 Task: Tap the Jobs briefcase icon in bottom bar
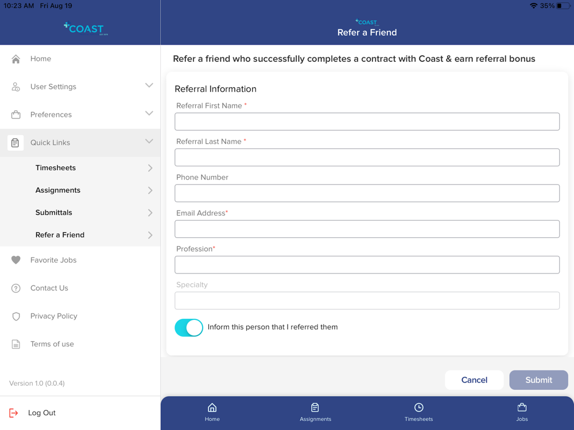pyautogui.click(x=522, y=407)
